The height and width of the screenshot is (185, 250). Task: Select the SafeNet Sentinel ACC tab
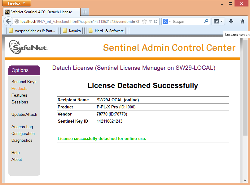[42, 12]
